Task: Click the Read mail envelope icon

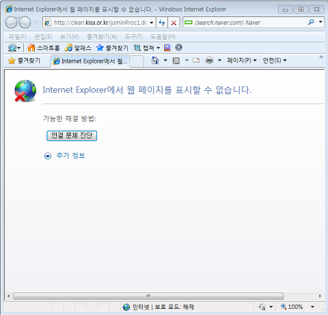Action: (x=196, y=61)
